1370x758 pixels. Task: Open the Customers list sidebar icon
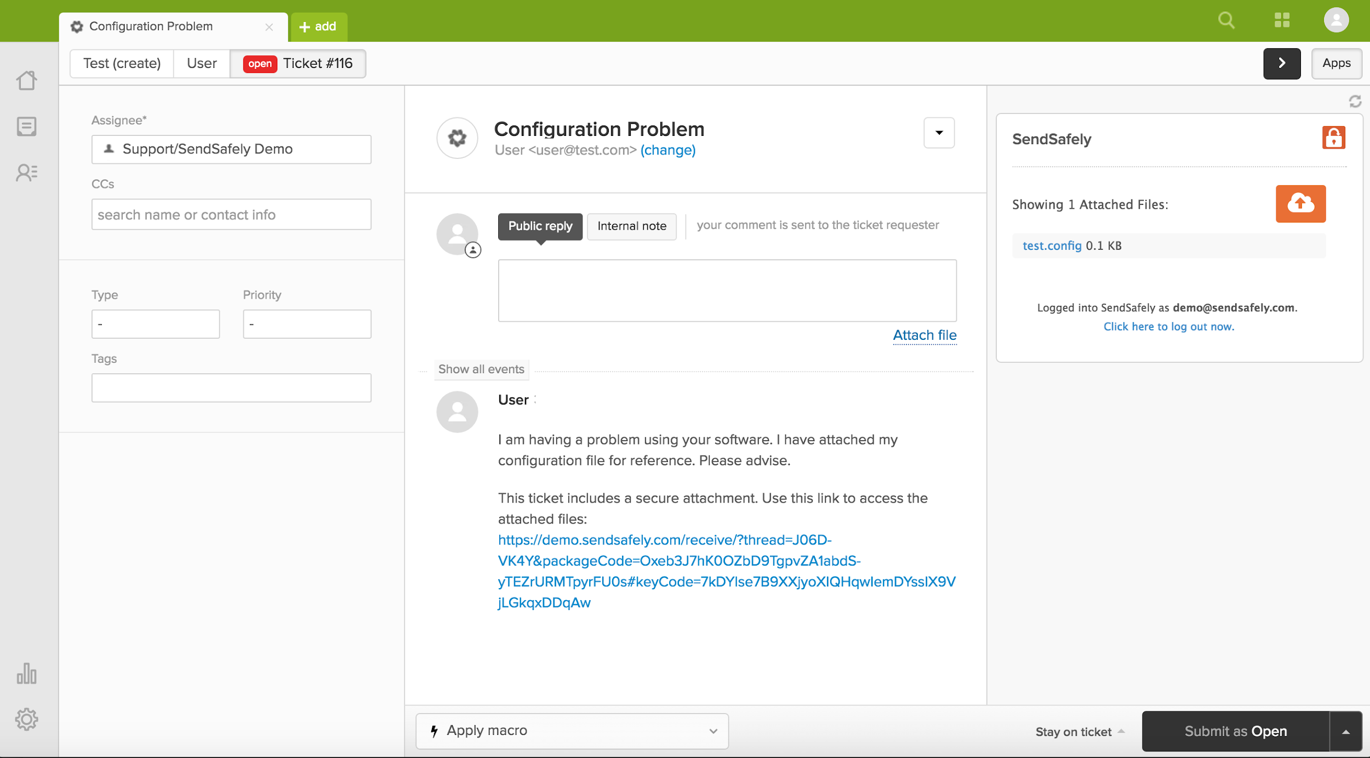(x=26, y=173)
